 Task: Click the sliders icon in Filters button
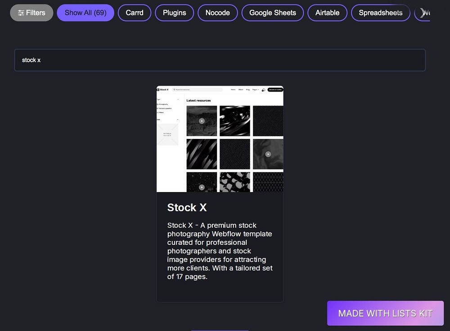tap(21, 13)
